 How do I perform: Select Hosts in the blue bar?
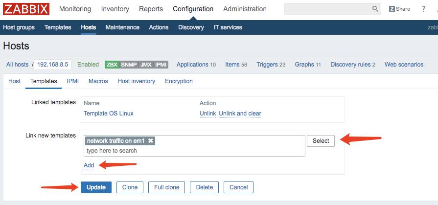pyautogui.click(x=88, y=27)
